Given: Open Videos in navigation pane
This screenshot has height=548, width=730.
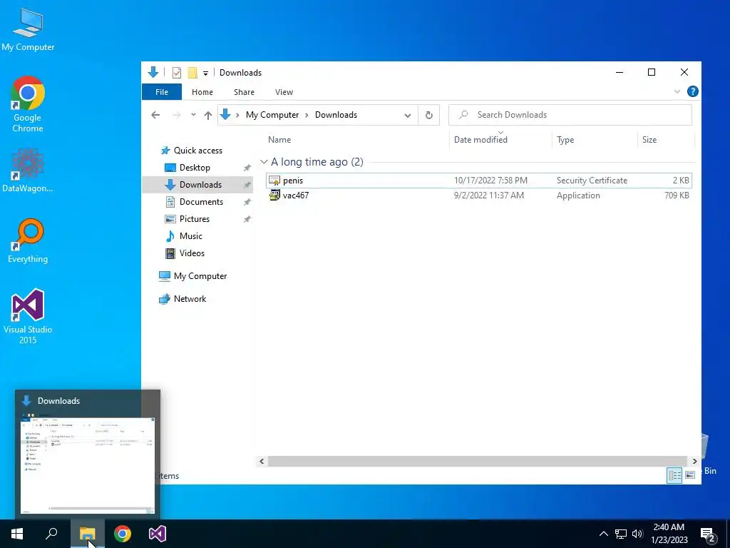Looking at the screenshot, I should 192,253.
